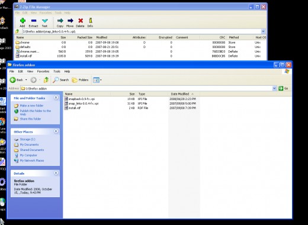Open the Favorites menu in Explorer

(x=43, y=72)
